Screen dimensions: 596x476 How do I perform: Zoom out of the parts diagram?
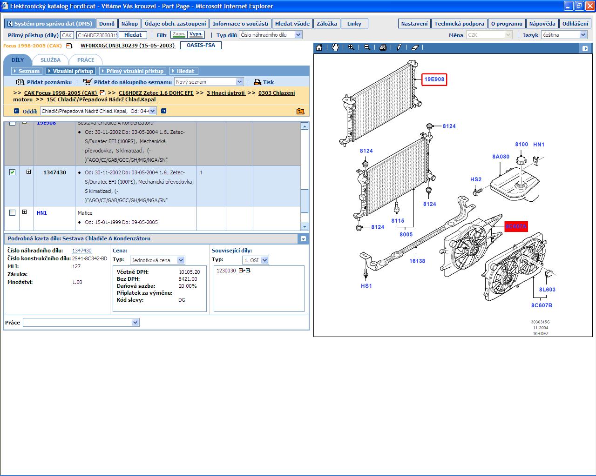click(367, 47)
